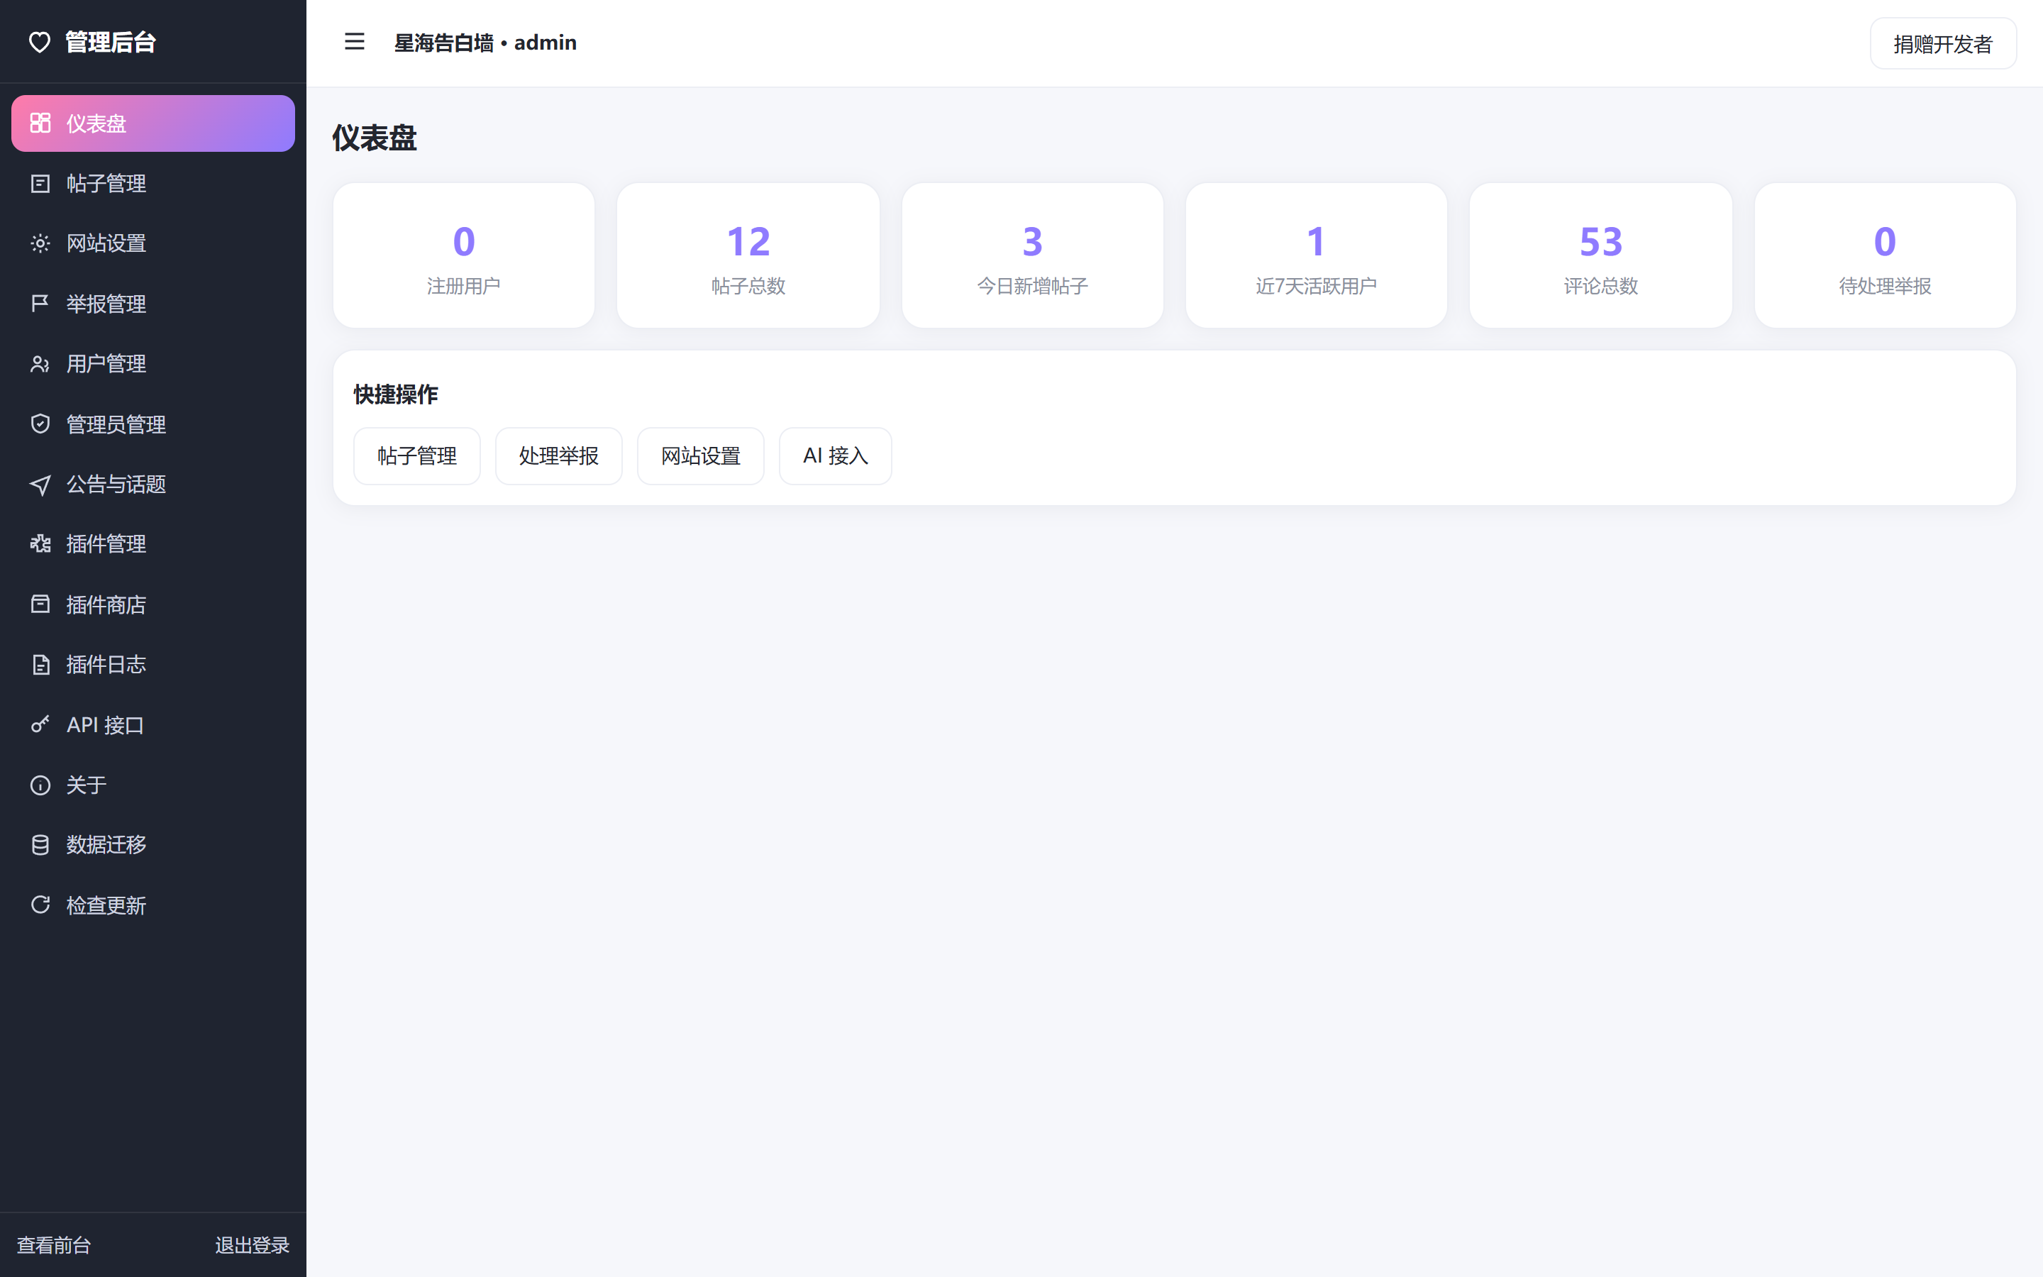The height and width of the screenshot is (1277, 2043).
Task: Click the 用户管理 people icon
Action: click(40, 364)
